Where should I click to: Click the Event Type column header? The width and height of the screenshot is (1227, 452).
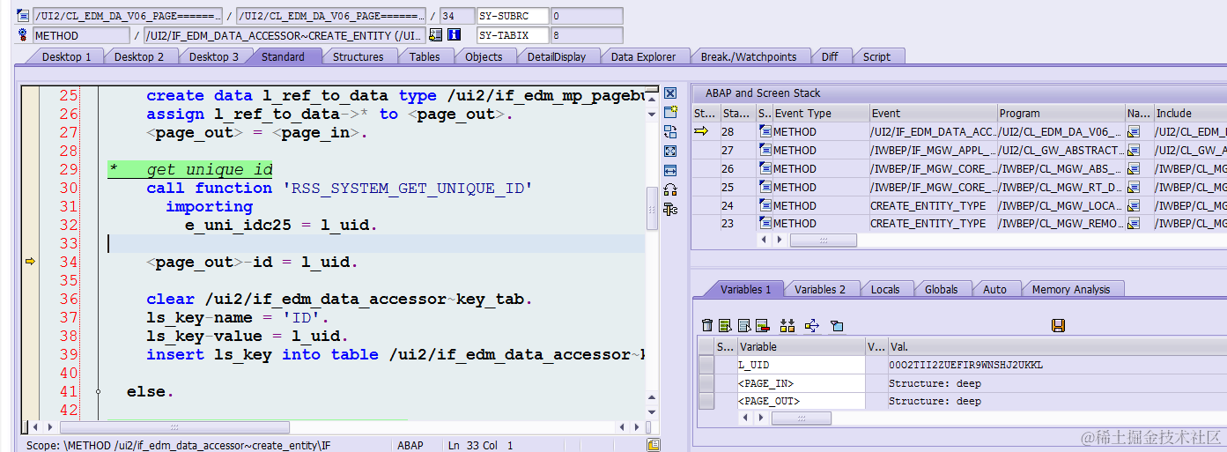(x=821, y=113)
